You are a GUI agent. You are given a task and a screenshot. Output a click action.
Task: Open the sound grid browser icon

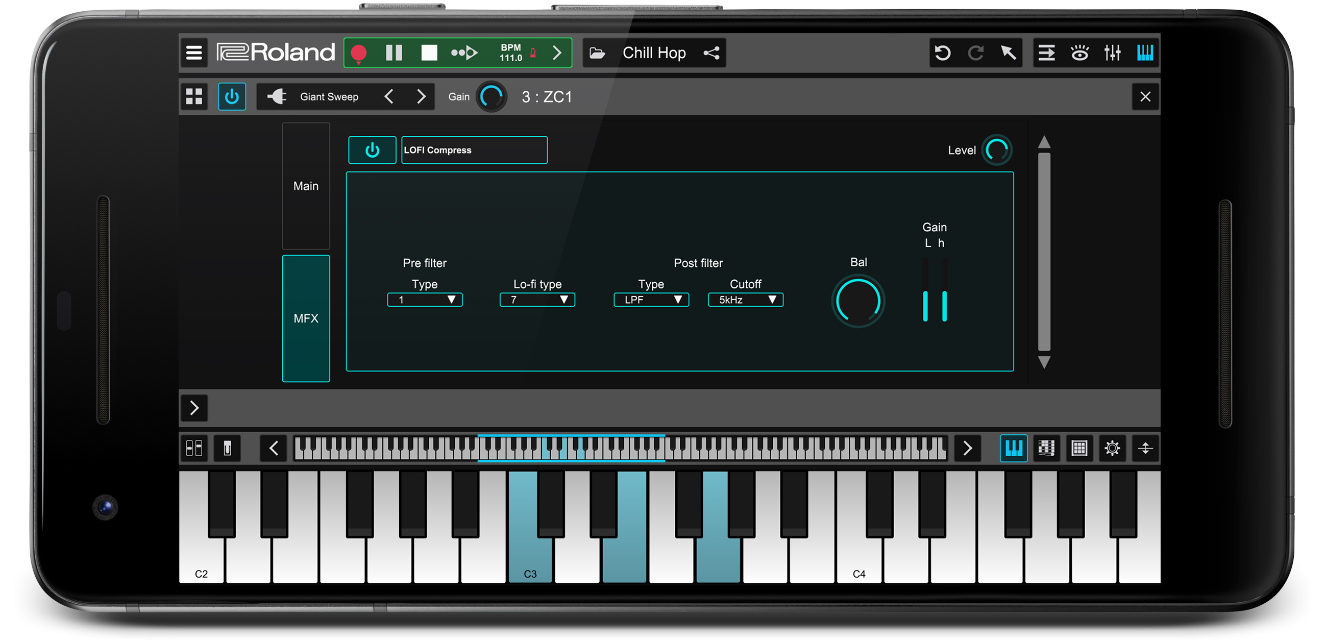(x=194, y=96)
